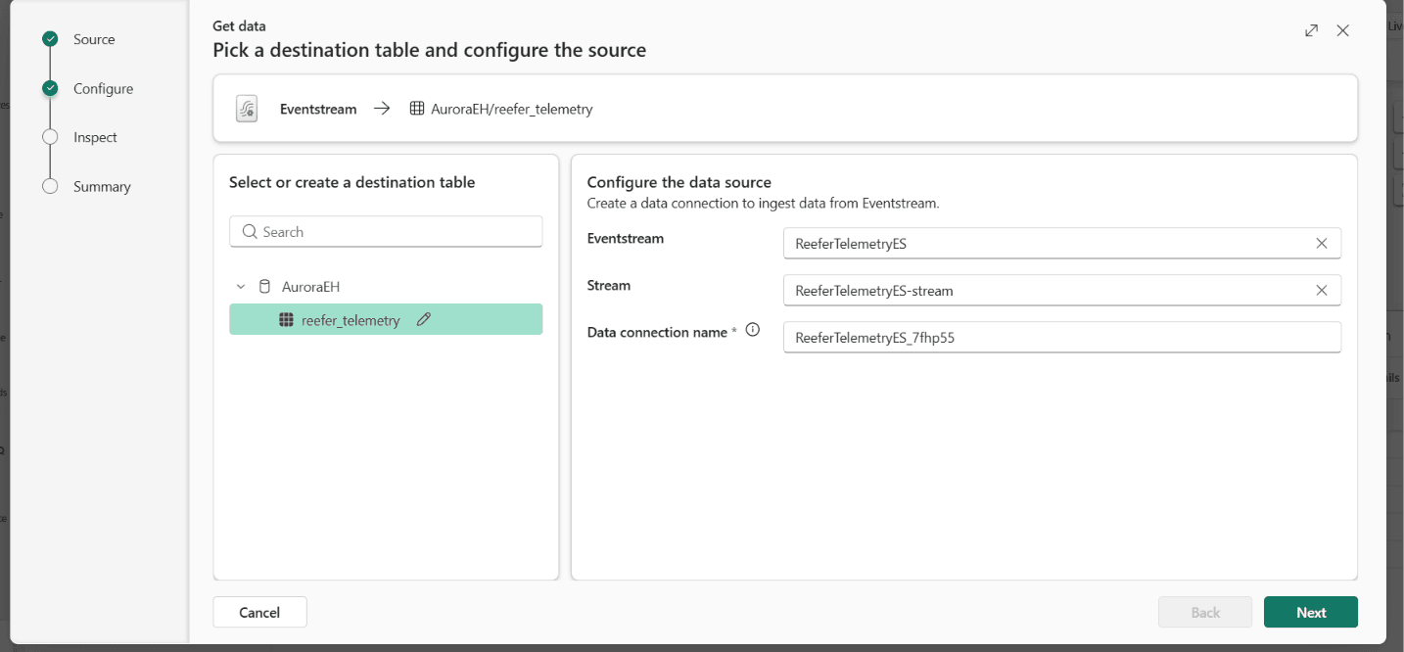Click the Configure step checkmark circle
1404x652 pixels.
pos(50,88)
